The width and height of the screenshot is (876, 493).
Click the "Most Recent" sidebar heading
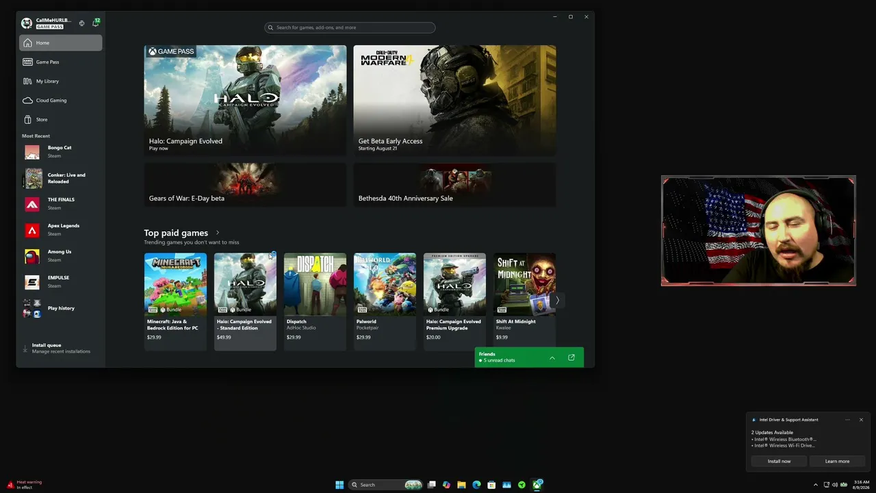(x=36, y=136)
